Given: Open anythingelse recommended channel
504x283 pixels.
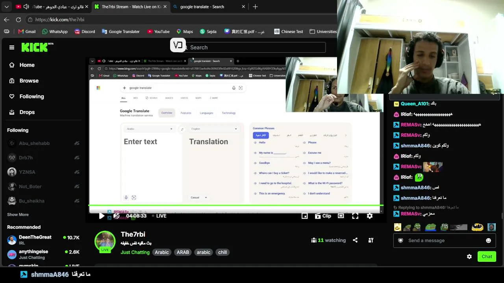Looking at the screenshot, I should [43, 254].
